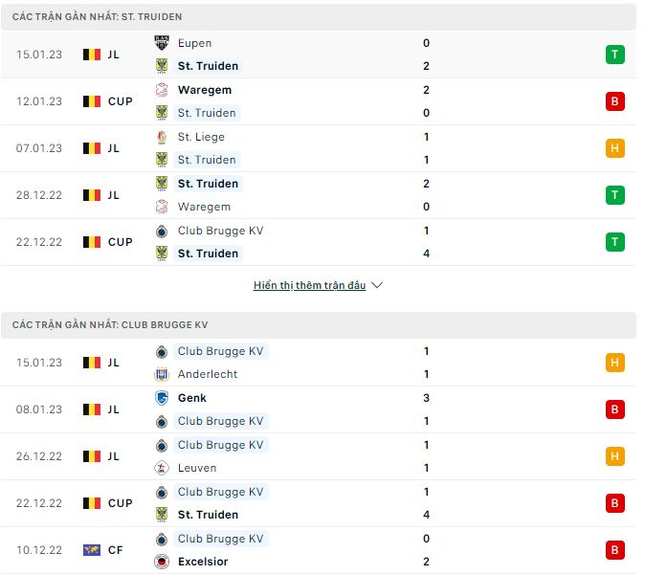Click Anderlecht team logo icon
Screen dimensions: 645x575
pos(162,374)
